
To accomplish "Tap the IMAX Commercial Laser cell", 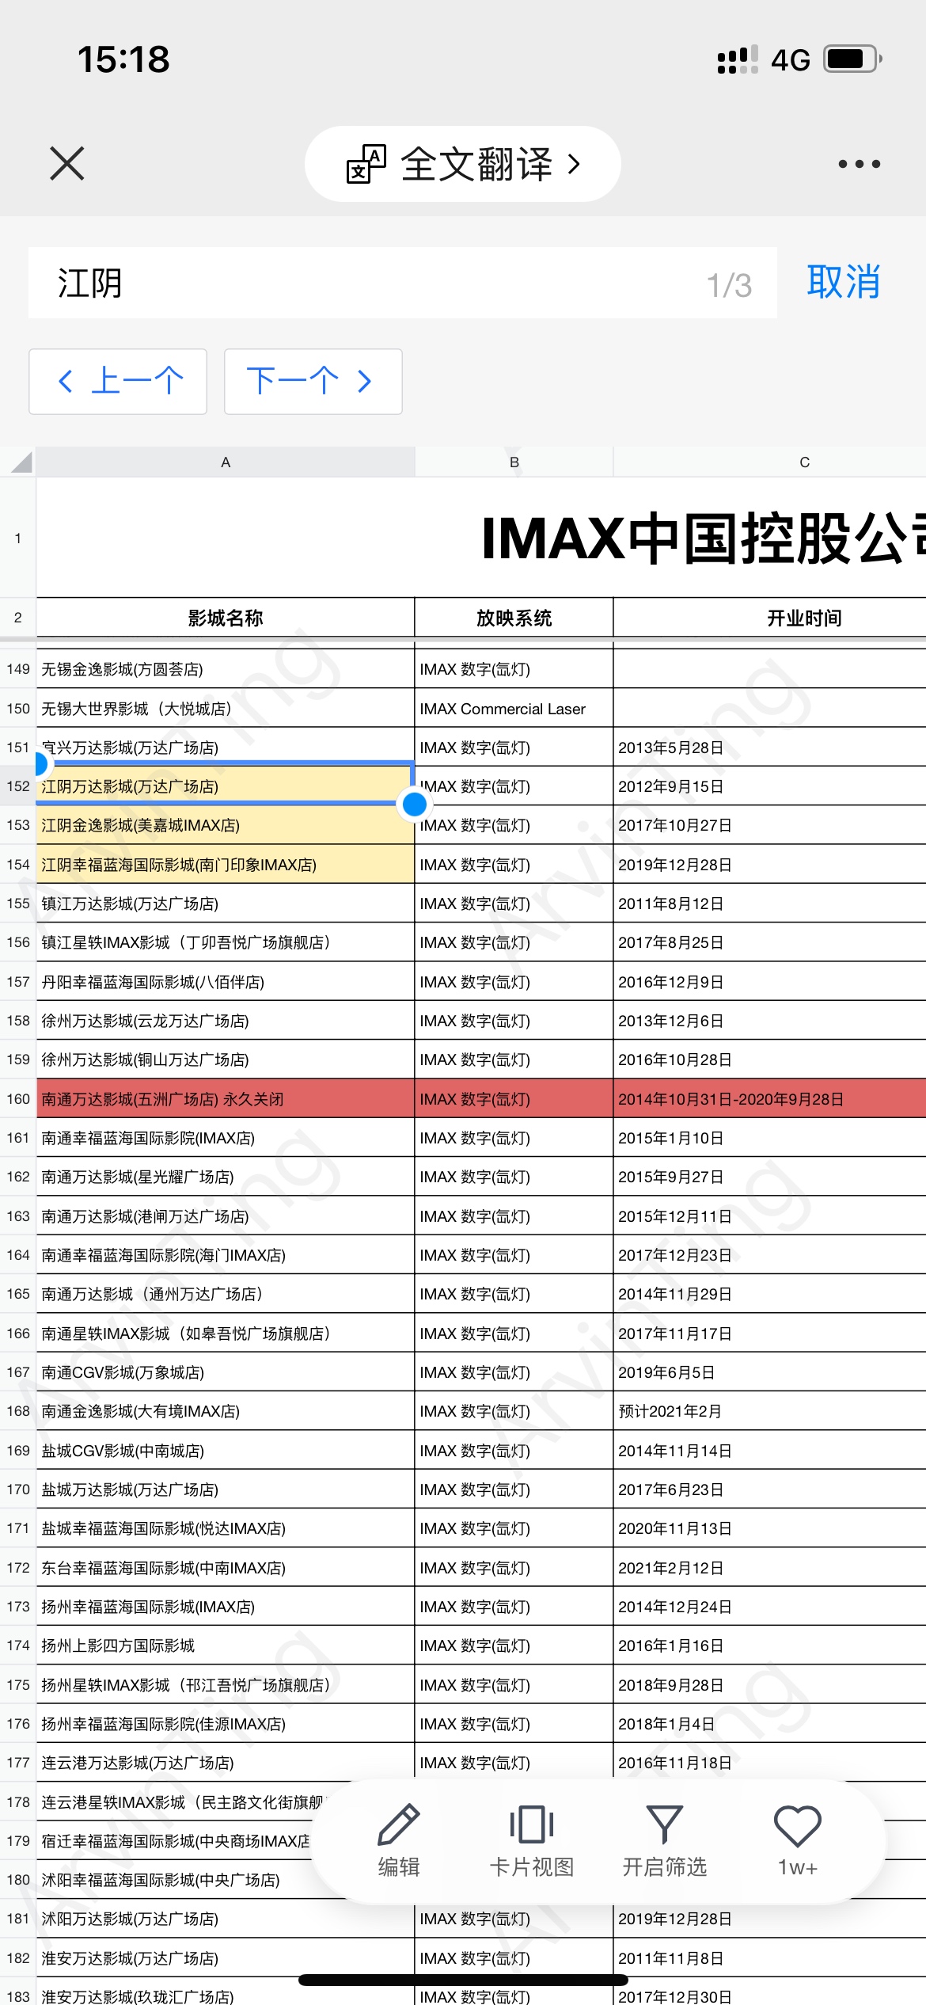I will tap(513, 709).
